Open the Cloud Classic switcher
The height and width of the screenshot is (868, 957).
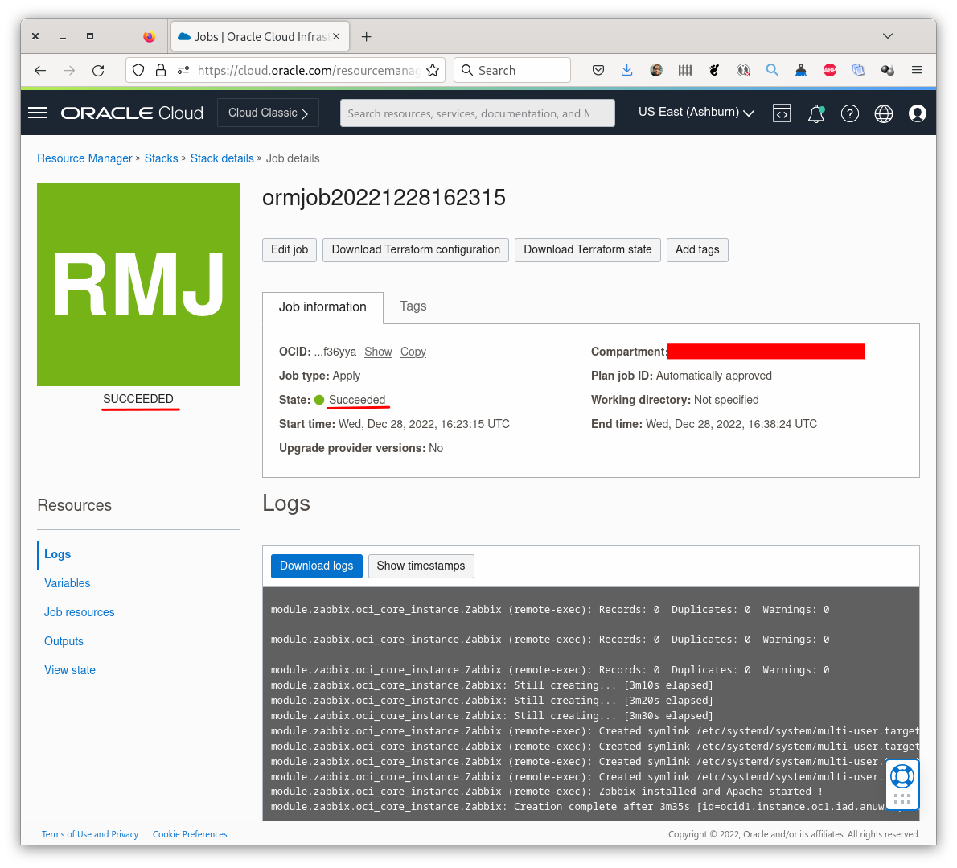pos(268,113)
